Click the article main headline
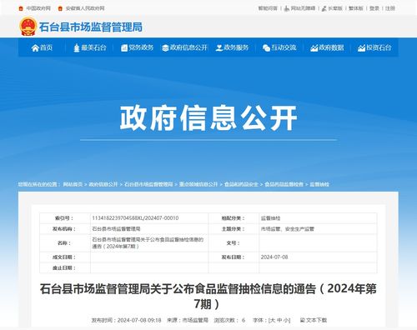 click(208, 296)
